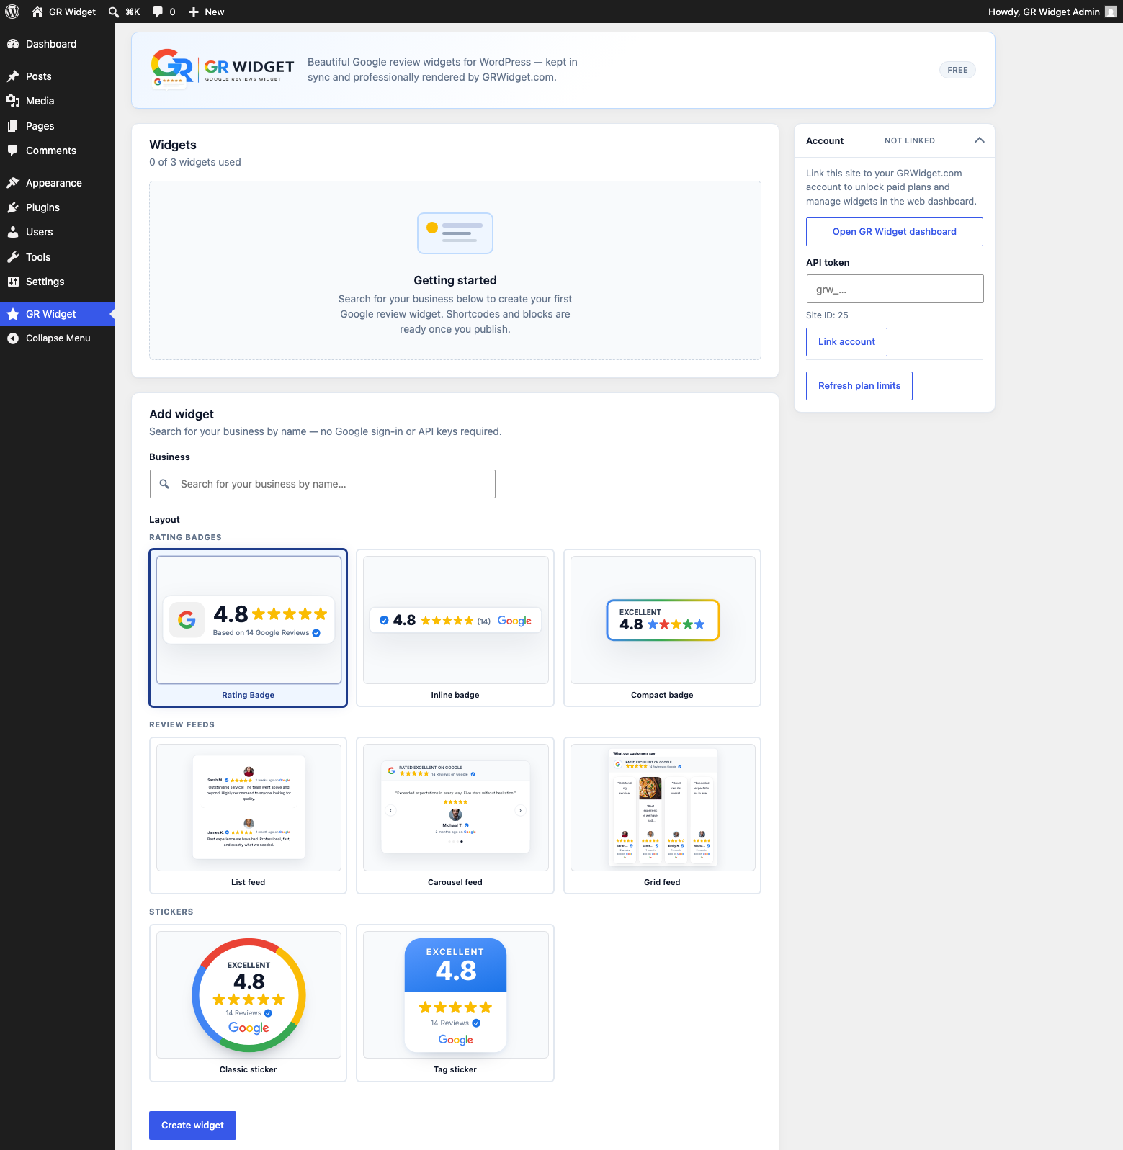Click the Media icon in sidebar
1123x1150 pixels.
[x=13, y=101]
